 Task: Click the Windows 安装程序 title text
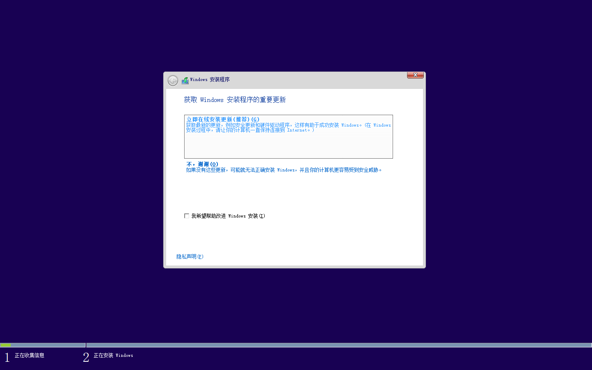[210, 80]
